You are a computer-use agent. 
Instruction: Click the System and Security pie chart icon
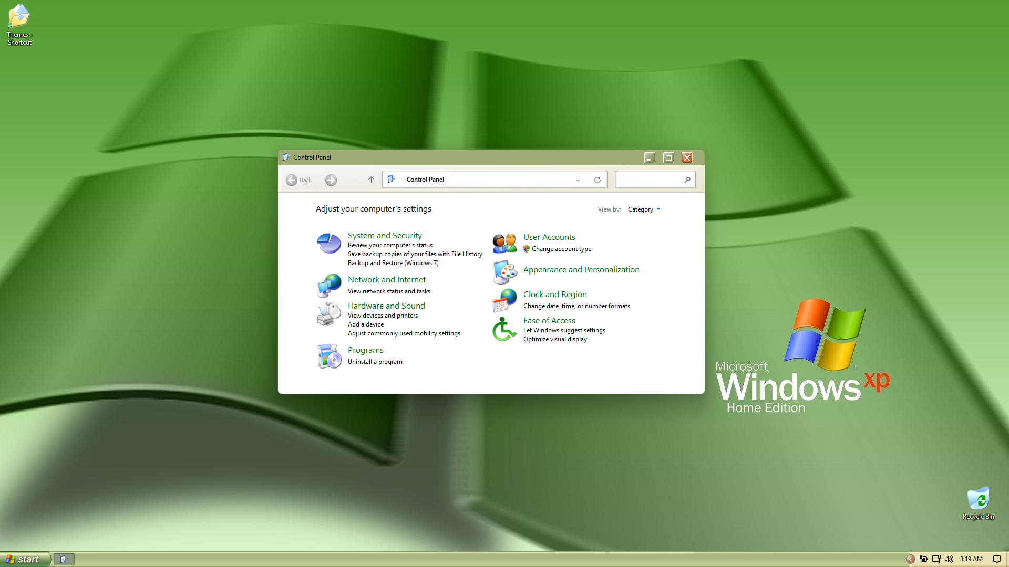click(330, 244)
